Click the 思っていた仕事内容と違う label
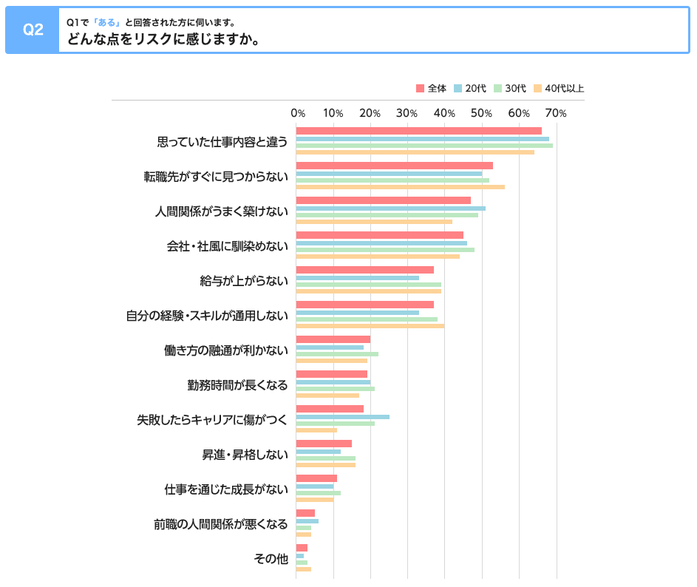 coord(222,142)
